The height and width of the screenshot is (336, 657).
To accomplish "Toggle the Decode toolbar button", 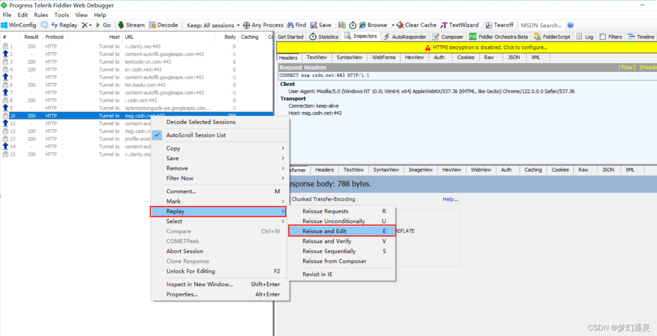I will pyautogui.click(x=163, y=25).
